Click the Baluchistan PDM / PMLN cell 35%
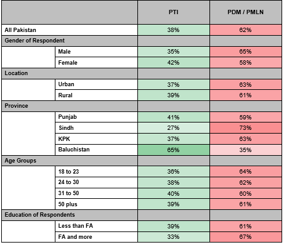This screenshot has width=284, height=245. 246,150
